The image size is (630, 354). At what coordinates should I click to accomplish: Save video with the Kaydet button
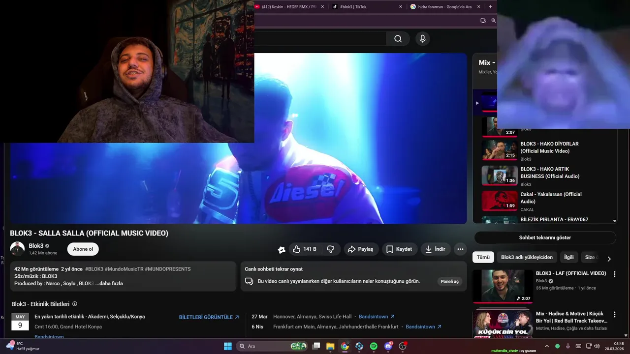[399, 249]
